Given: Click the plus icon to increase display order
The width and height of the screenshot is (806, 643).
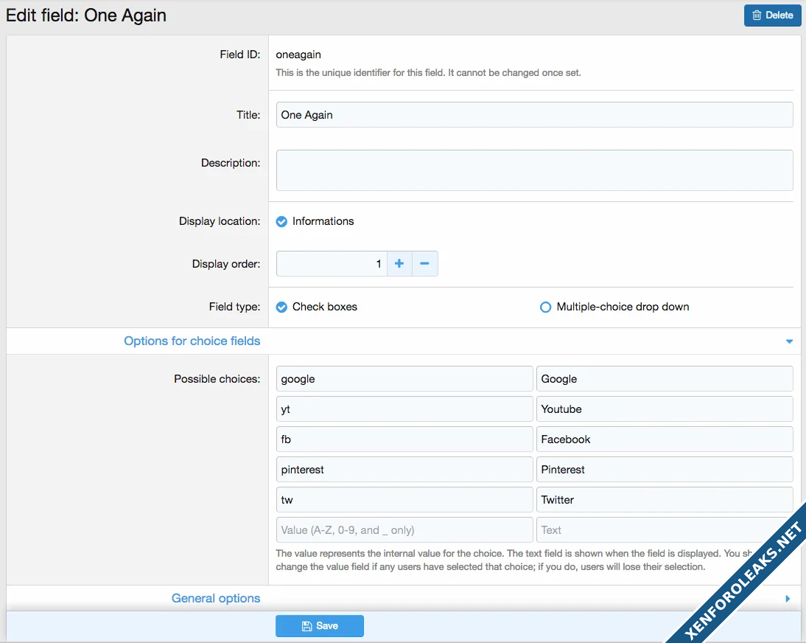Looking at the screenshot, I should coord(399,264).
